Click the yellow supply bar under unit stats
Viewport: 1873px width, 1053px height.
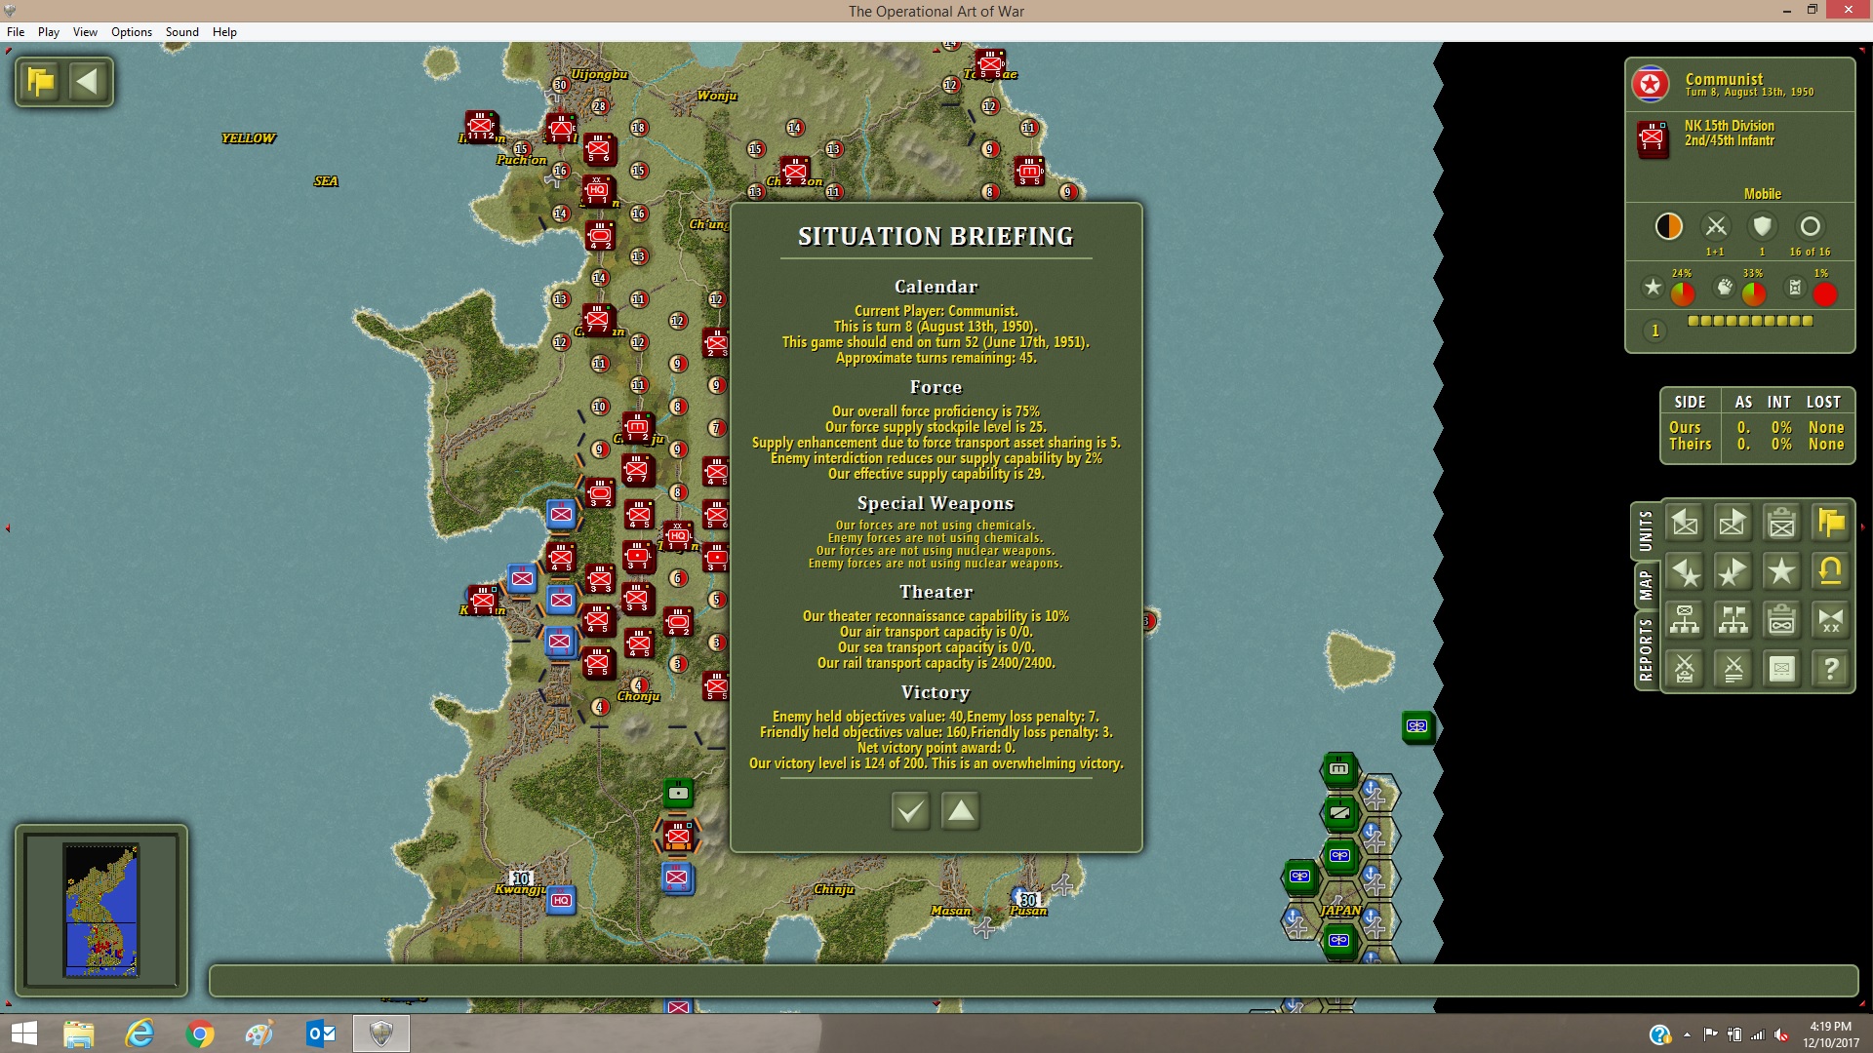pyautogui.click(x=1750, y=321)
